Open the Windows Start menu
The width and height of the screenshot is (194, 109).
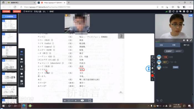point(3,106)
